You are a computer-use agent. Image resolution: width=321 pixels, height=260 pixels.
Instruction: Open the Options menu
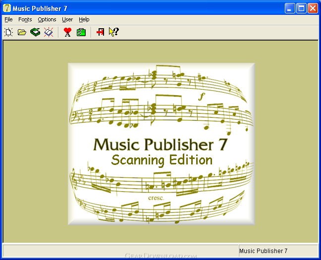(x=47, y=19)
